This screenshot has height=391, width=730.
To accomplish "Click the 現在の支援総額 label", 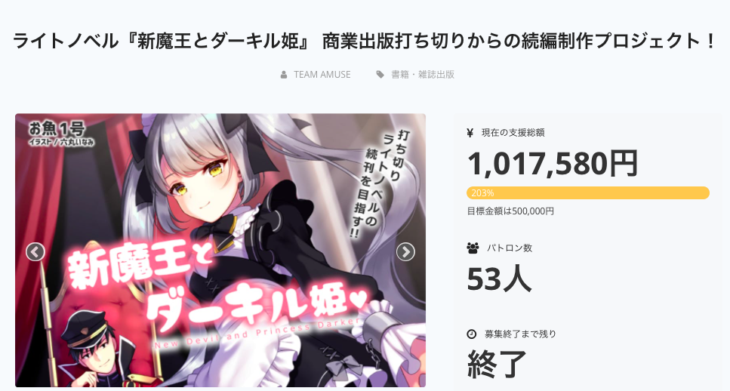I will (x=513, y=133).
